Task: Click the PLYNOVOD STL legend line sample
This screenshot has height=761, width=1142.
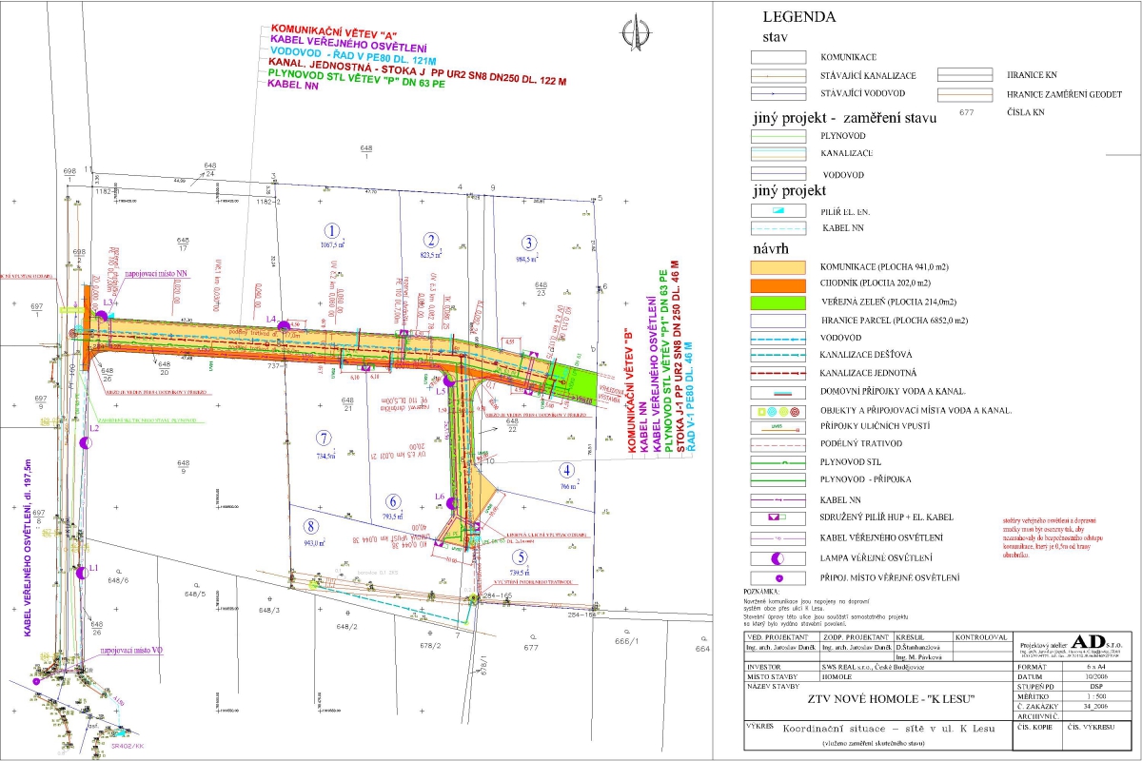Action: (x=778, y=462)
